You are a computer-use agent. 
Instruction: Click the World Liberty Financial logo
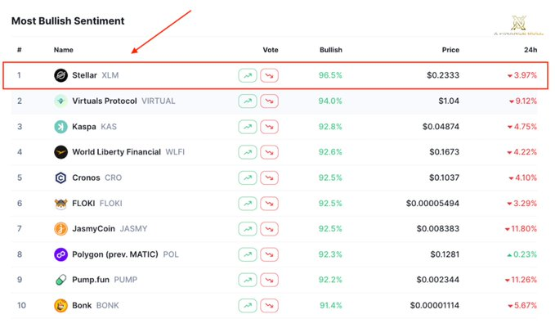(x=60, y=152)
